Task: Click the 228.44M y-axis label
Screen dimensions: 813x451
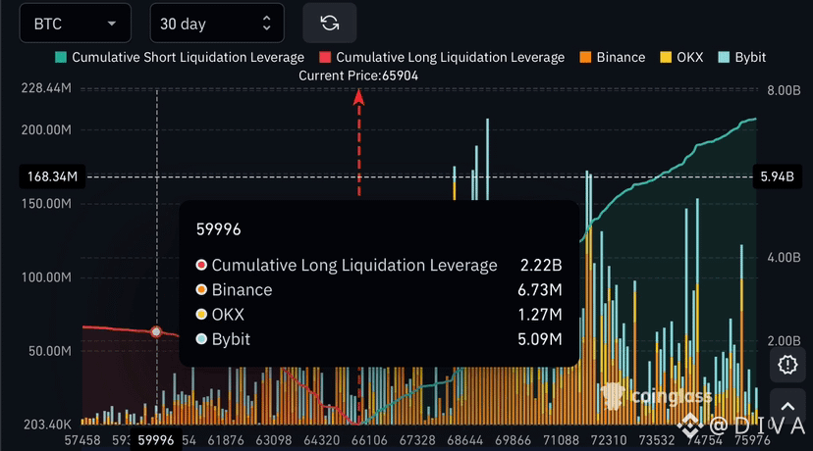Action: [x=46, y=88]
